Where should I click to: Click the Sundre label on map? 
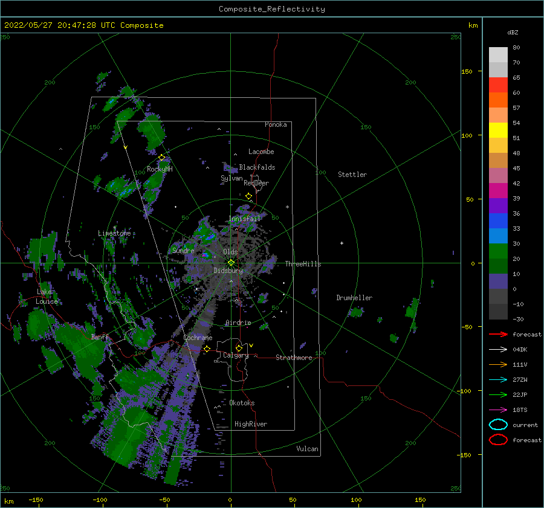pyautogui.click(x=183, y=251)
